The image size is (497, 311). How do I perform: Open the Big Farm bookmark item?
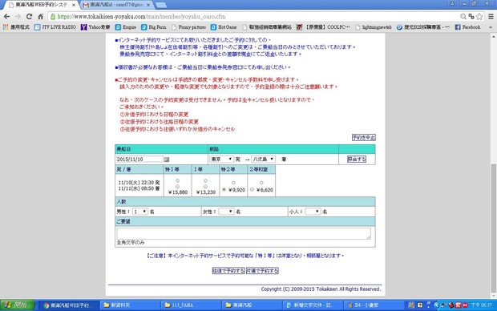coord(154,27)
